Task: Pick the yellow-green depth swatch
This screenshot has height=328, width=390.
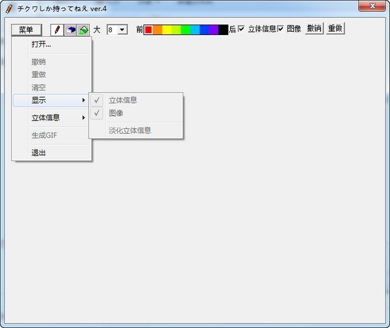Action: (x=176, y=30)
